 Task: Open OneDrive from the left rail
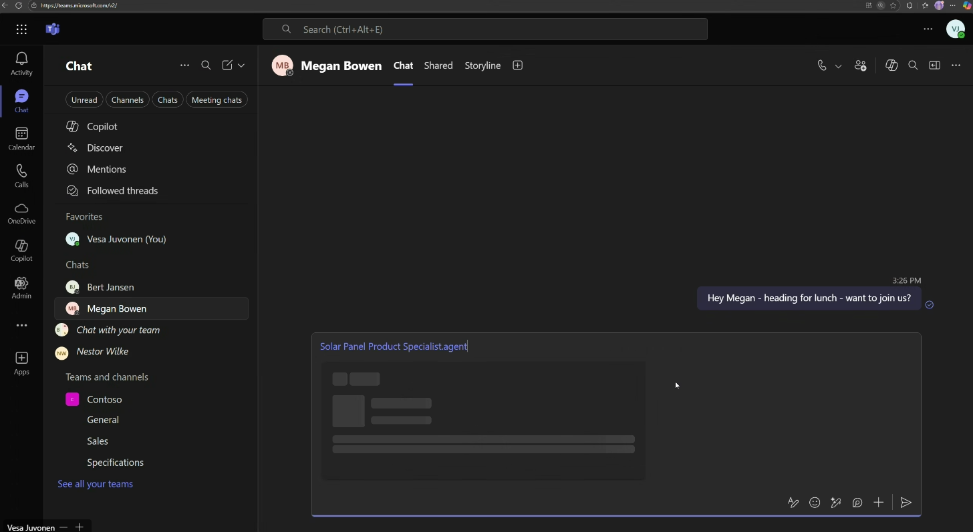click(x=21, y=214)
